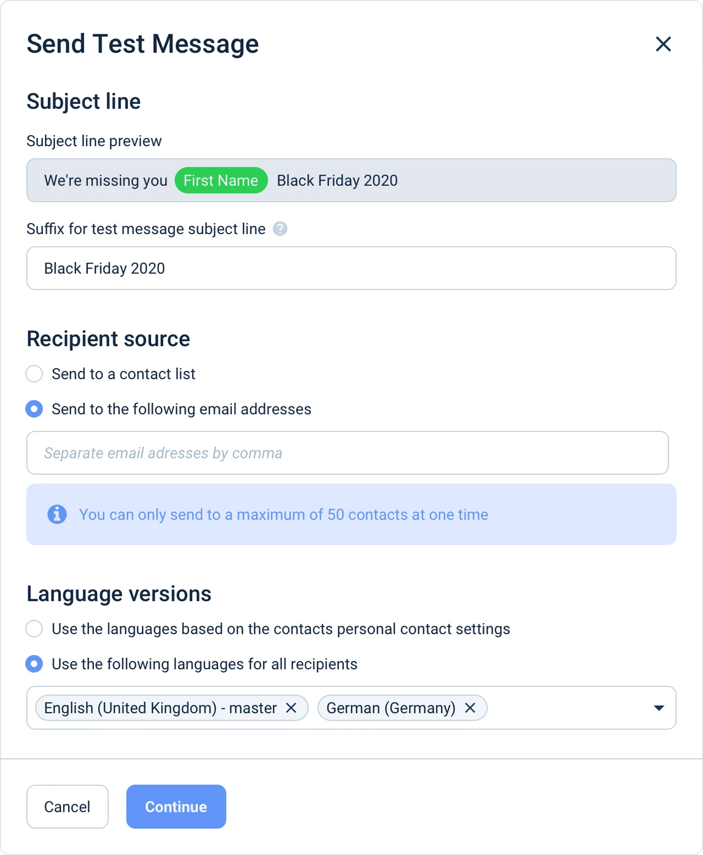Choose 'Send to the following email addresses'

34,409
